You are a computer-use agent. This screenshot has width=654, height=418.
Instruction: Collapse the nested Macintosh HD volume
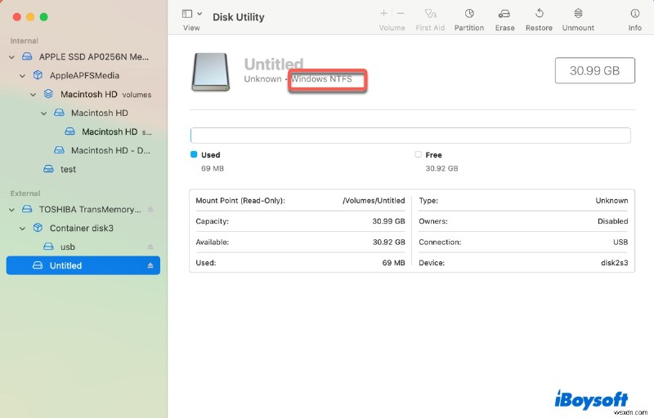click(x=44, y=113)
